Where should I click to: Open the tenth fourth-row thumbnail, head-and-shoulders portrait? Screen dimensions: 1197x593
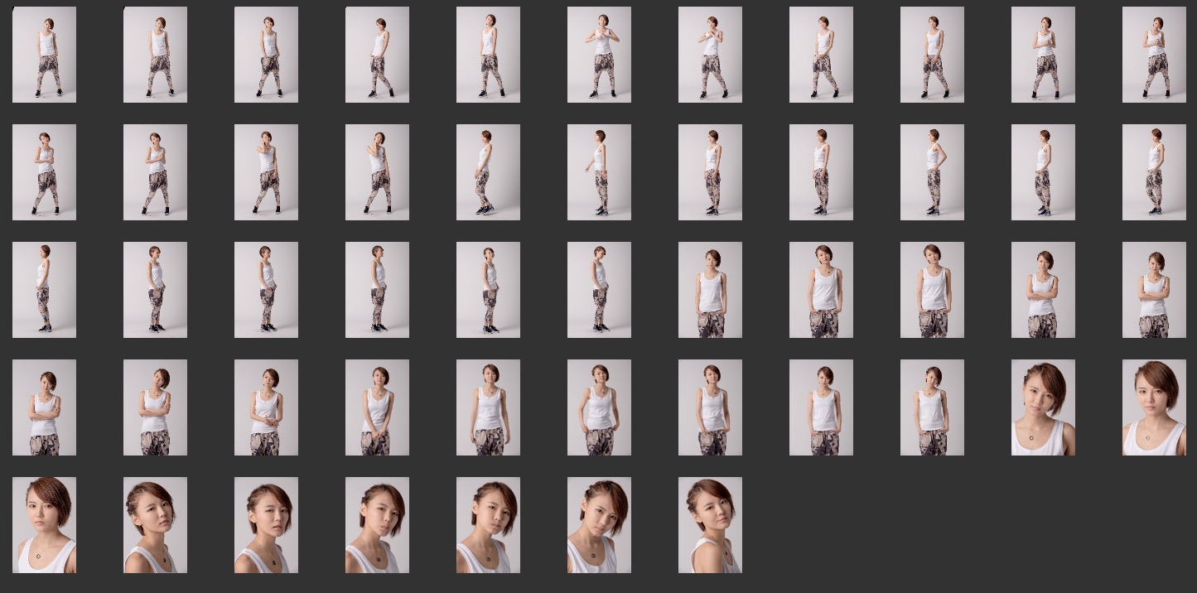click(x=1043, y=407)
